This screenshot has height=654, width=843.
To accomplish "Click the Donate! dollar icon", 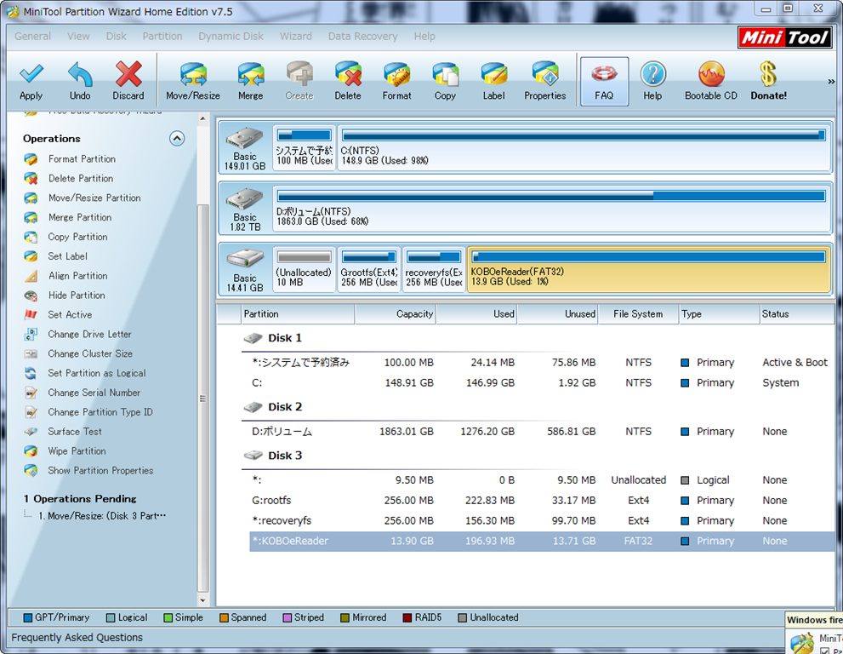I will click(x=769, y=81).
